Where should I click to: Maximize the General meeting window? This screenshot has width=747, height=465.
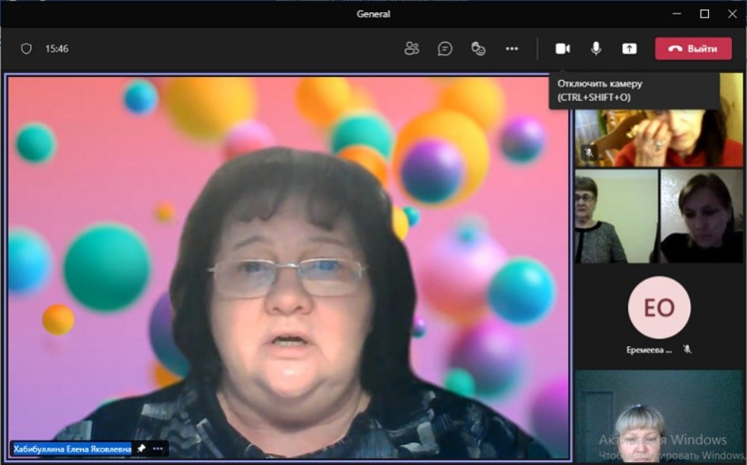click(704, 14)
